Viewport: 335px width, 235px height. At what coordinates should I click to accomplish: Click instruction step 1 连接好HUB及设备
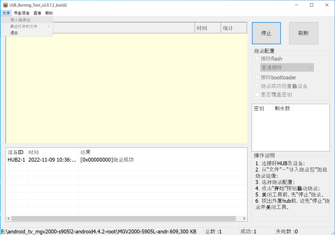click(x=280, y=163)
